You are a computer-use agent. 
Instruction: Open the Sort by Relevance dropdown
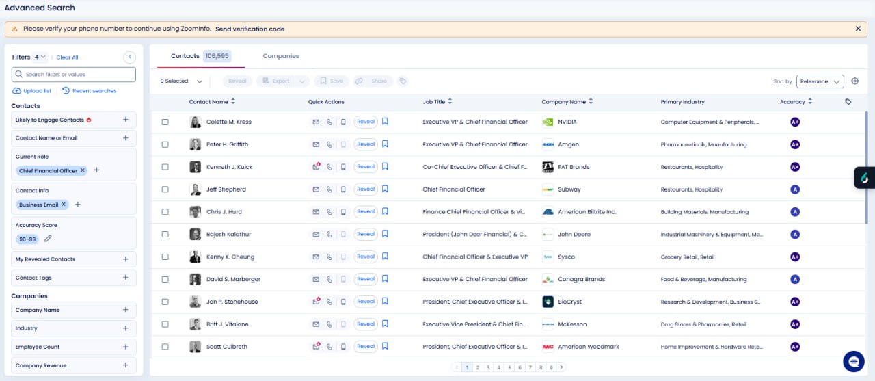coord(820,81)
